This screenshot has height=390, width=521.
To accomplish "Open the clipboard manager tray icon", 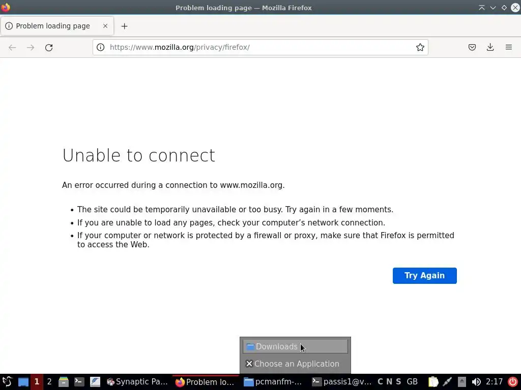I will click(x=433, y=382).
